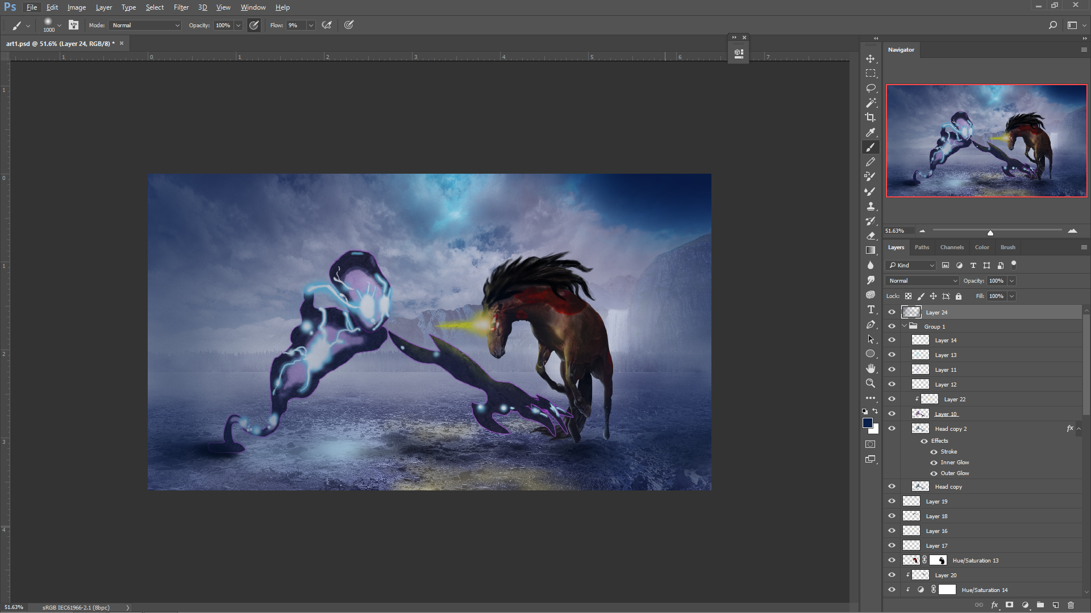
Task: Collapse Head copy 2 effects list
Action: [1078, 429]
